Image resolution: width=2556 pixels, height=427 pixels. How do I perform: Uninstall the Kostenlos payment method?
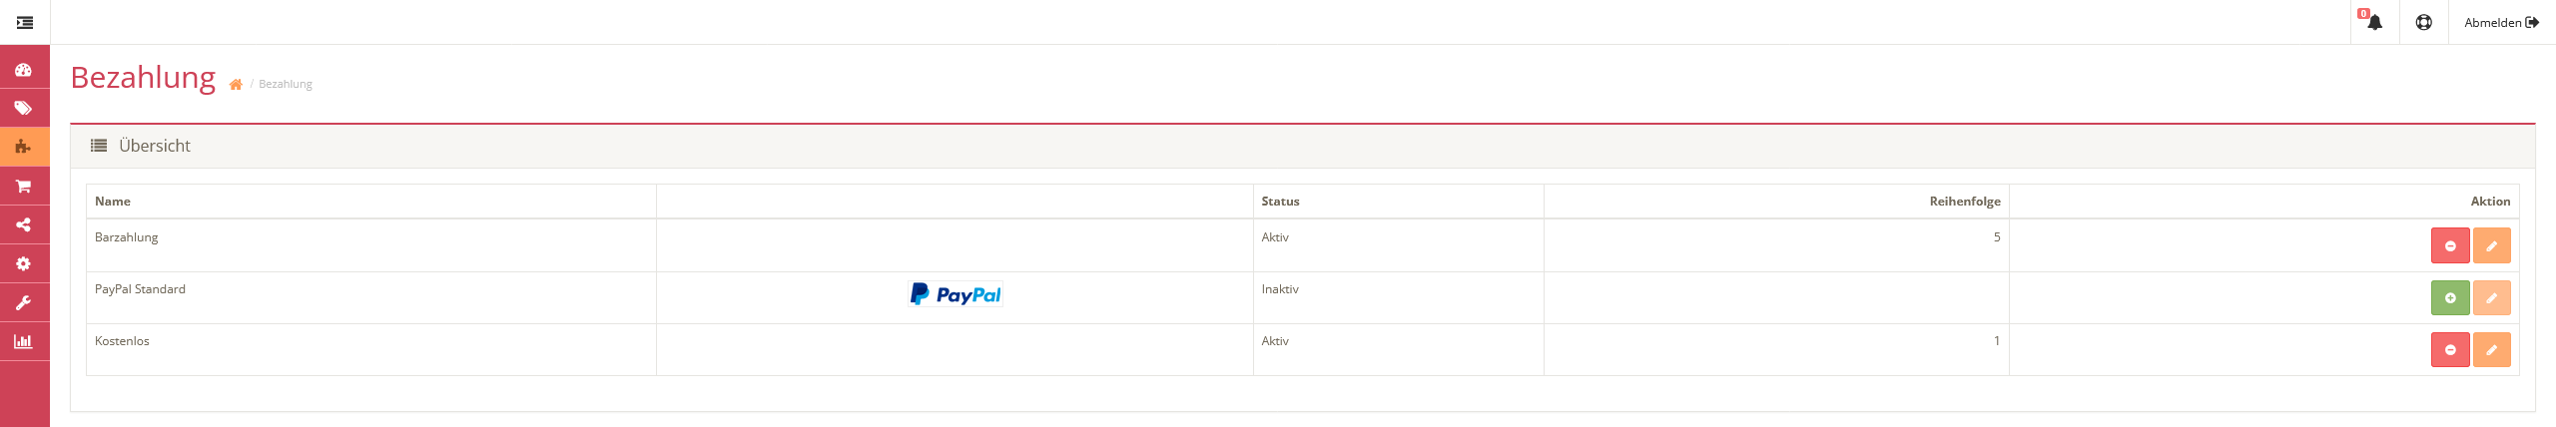tap(2450, 349)
